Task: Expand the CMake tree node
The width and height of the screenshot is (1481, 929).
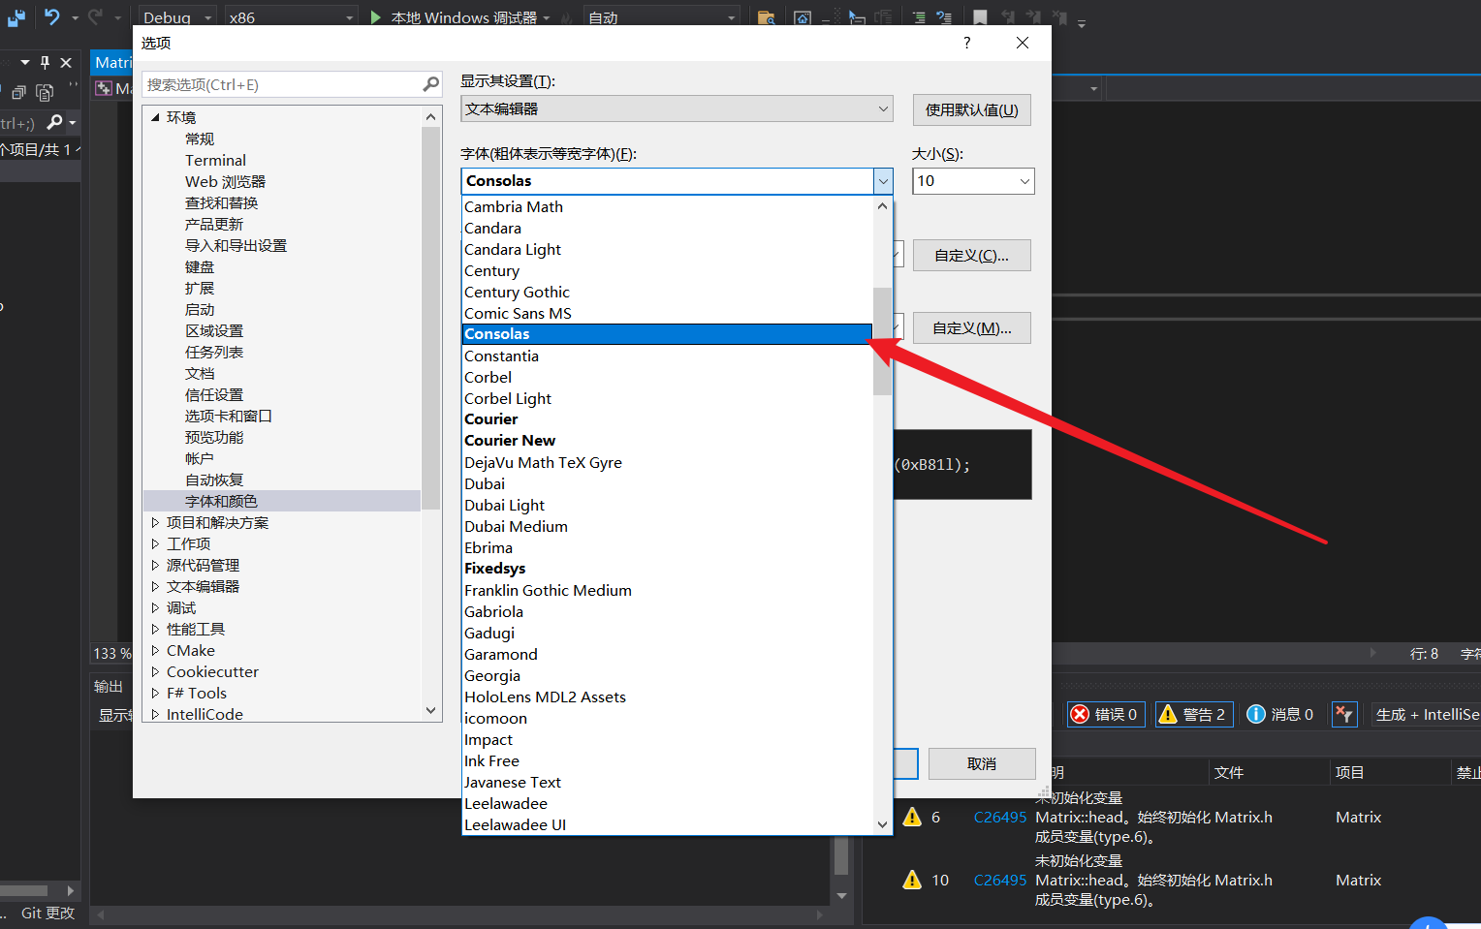Action: 155,650
